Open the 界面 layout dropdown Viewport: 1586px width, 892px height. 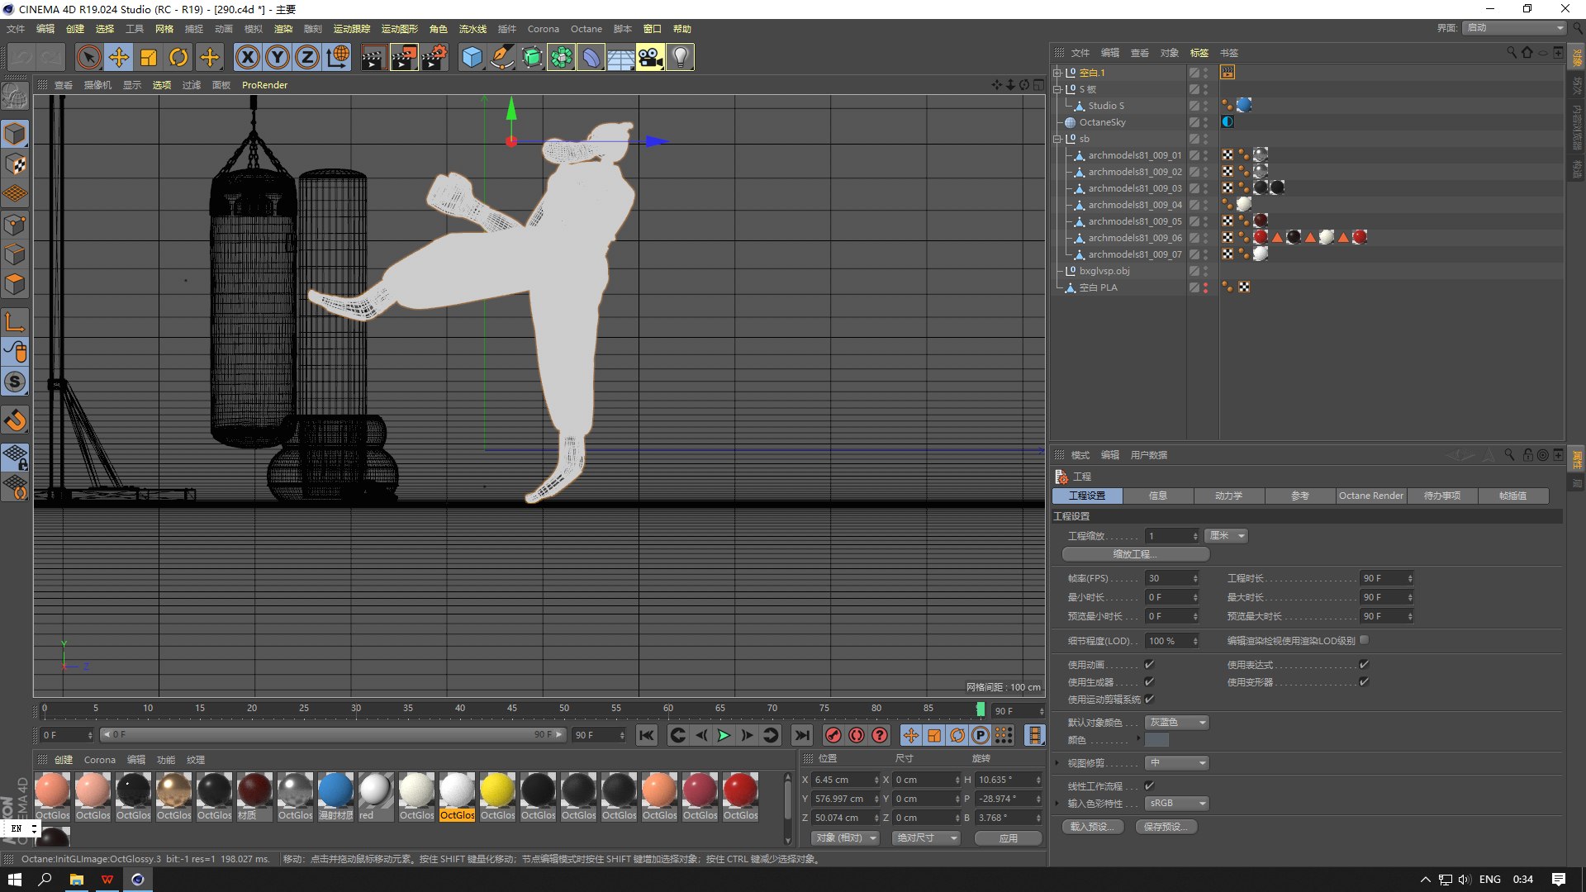[x=1514, y=28]
